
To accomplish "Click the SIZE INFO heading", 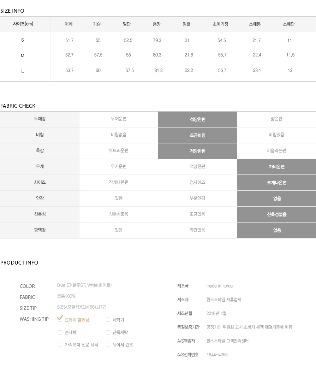I will (12, 11).
